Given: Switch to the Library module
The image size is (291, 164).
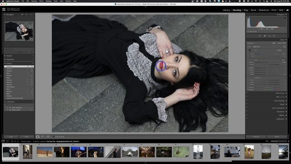Looking at the screenshot, I should [x=226, y=10].
